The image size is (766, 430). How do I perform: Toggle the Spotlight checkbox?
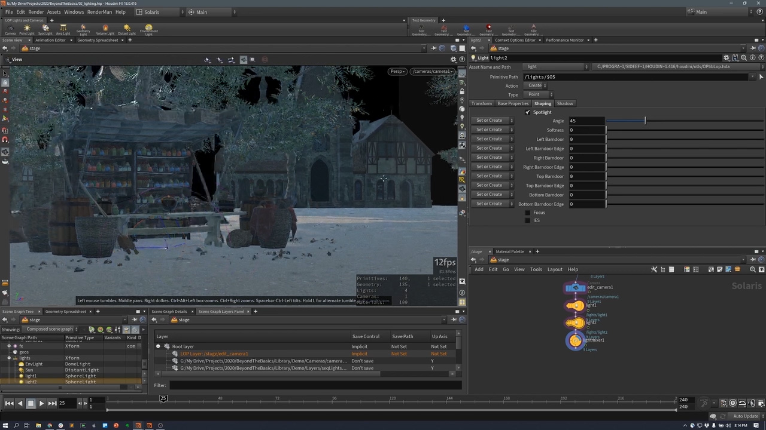pyautogui.click(x=527, y=112)
